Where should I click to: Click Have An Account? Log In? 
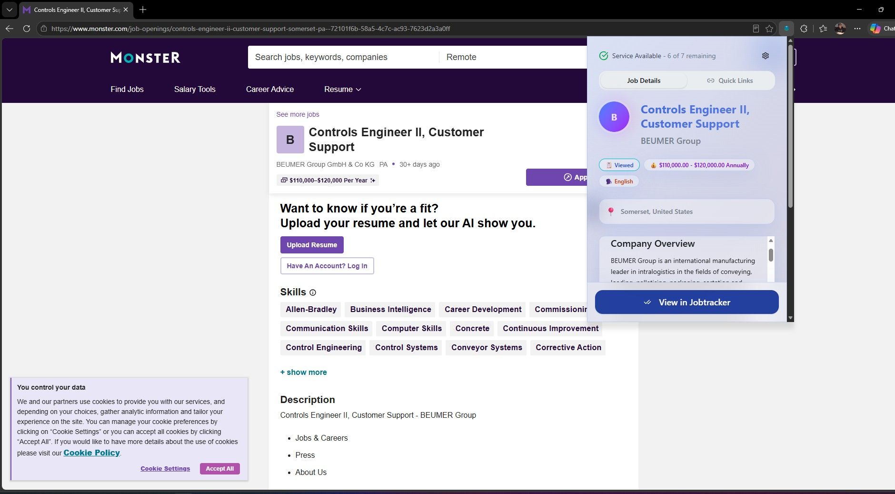(327, 266)
